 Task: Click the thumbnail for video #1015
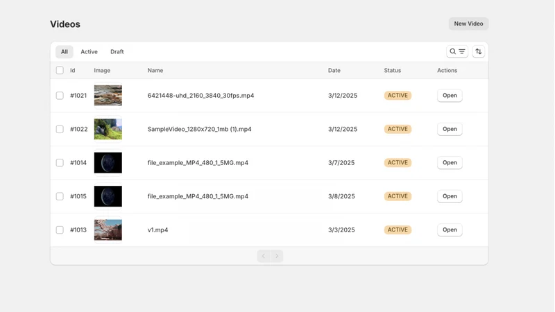point(108,196)
